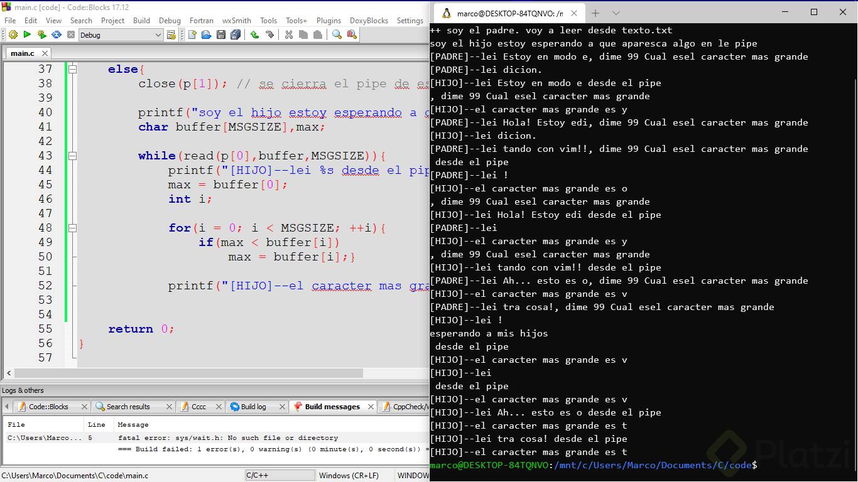858x482 pixels.
Task: Click the Replace icon in the toolbar
Action: coord(352,35)
